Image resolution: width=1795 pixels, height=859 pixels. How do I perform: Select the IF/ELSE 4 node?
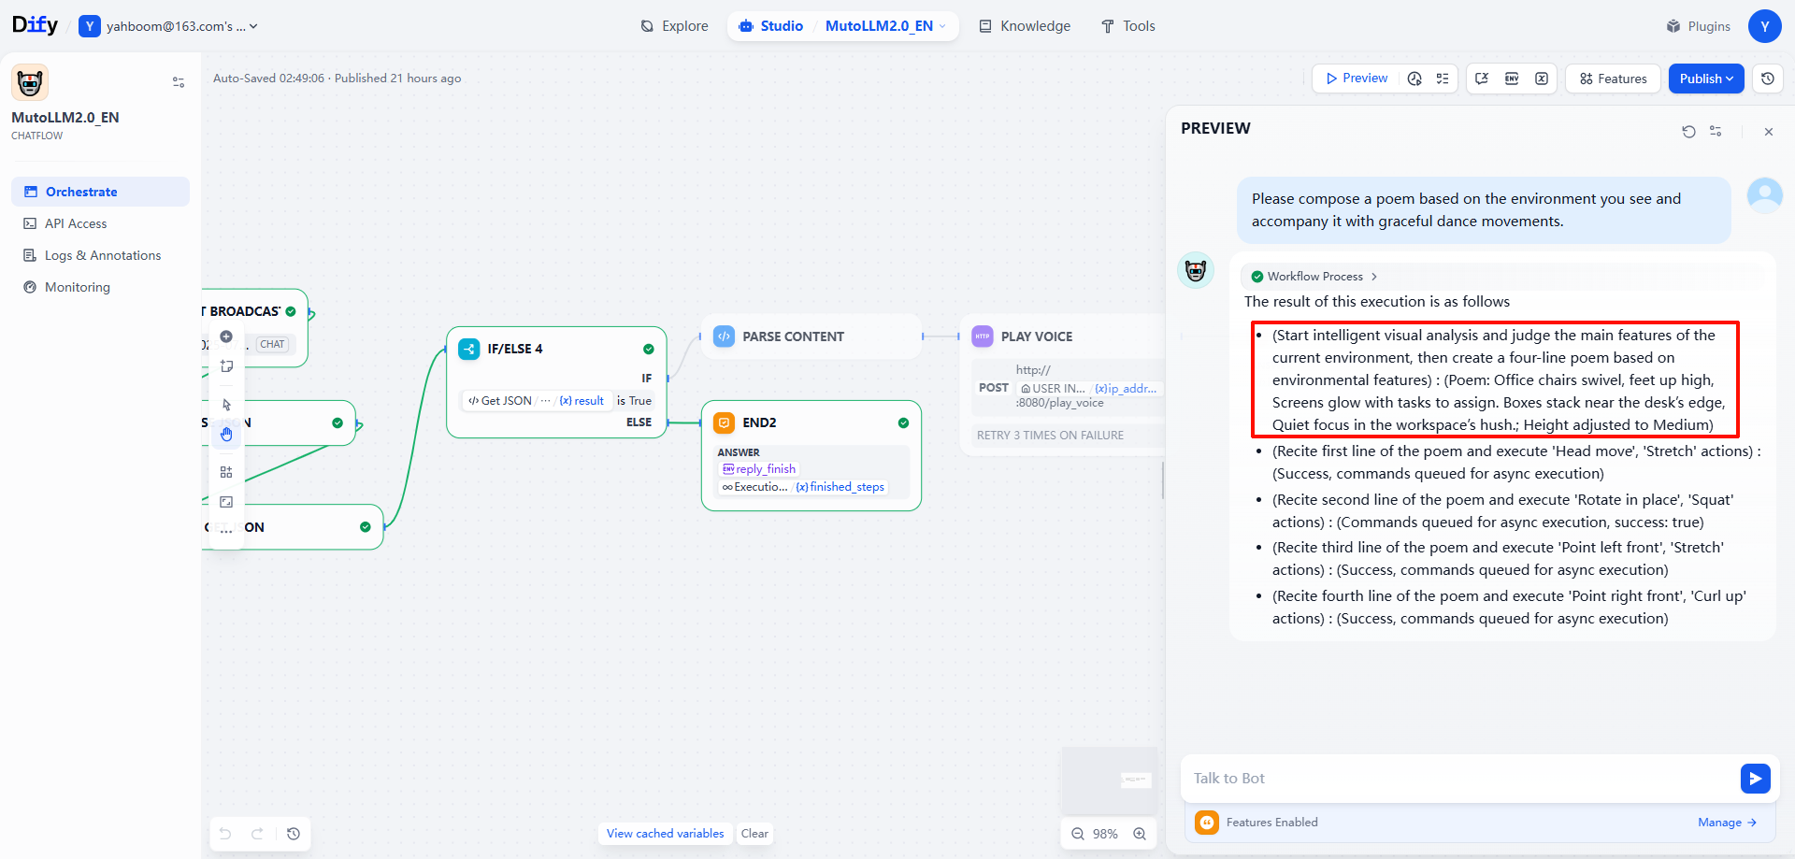tap(557, 382)
